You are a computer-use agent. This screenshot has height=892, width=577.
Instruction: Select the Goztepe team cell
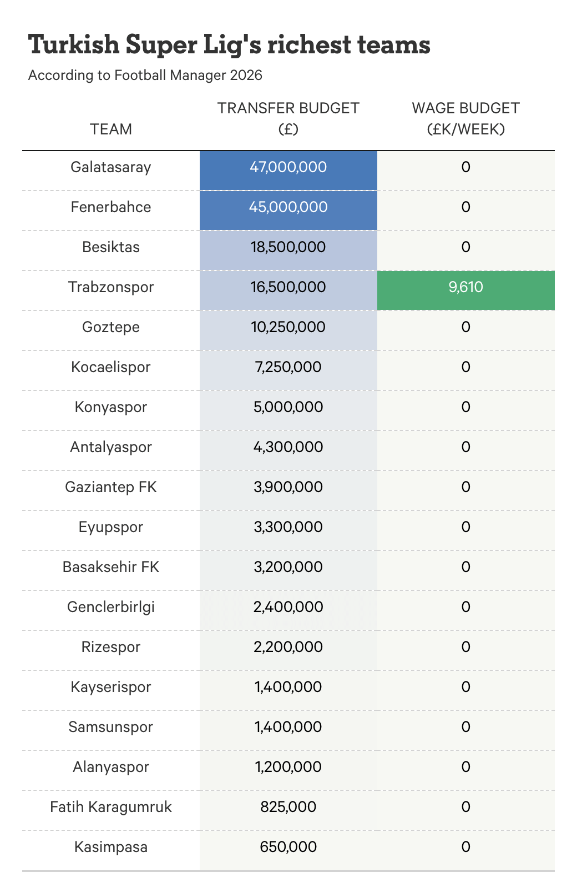111,327
